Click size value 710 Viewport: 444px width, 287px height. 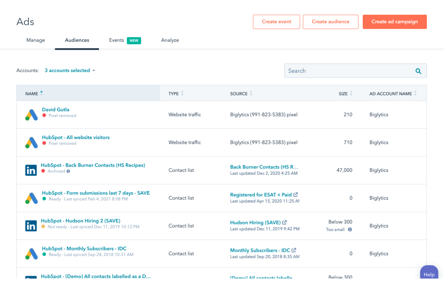click(x=348, y=142)
